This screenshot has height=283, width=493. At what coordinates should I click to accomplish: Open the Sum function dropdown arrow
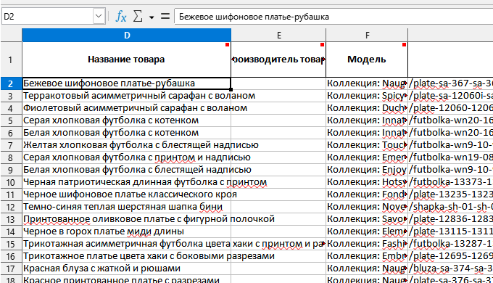coord(152,17)
